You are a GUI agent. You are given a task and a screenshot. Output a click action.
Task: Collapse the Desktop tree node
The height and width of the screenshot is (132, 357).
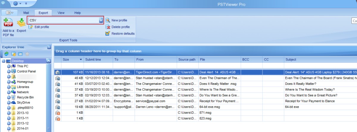pyautogui.click(x=4, y=61)
